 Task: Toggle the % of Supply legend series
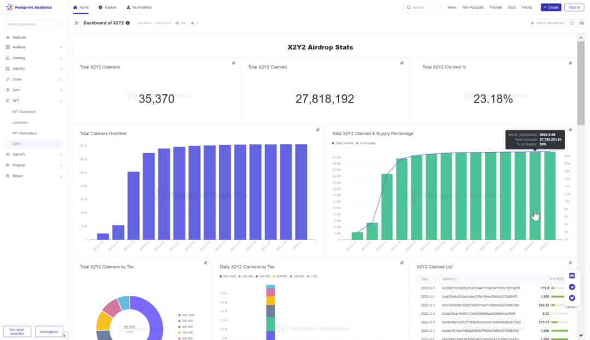pyautogui.click(x=365, y=143)
